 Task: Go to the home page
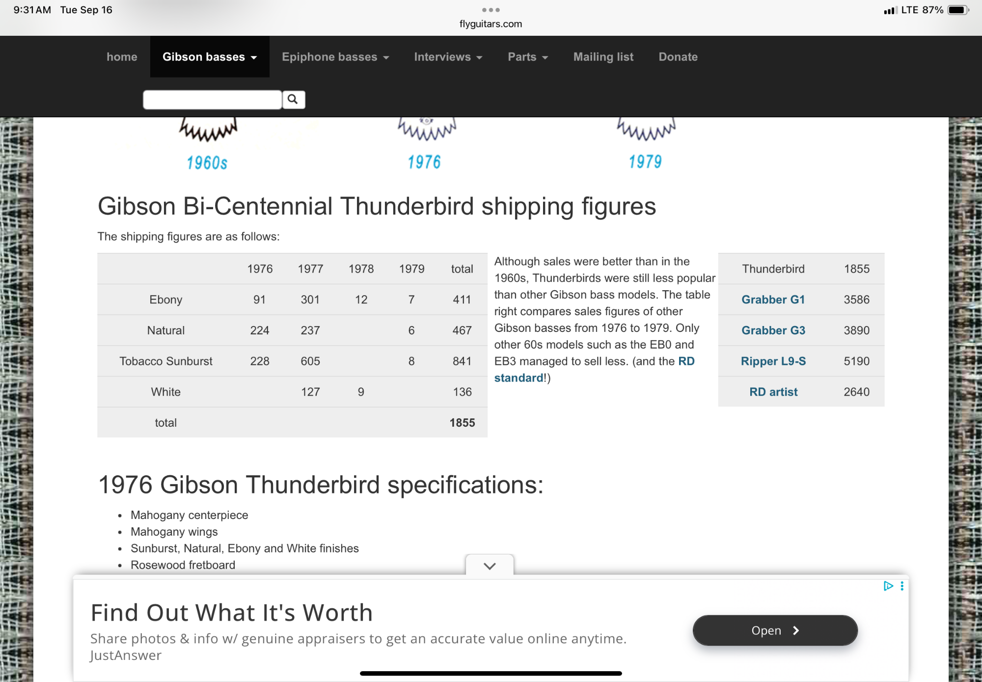(x=122, y=56)
